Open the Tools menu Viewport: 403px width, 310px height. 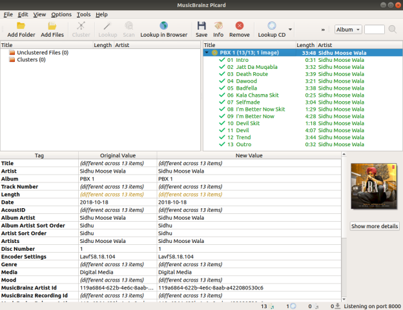pos(83,14)
